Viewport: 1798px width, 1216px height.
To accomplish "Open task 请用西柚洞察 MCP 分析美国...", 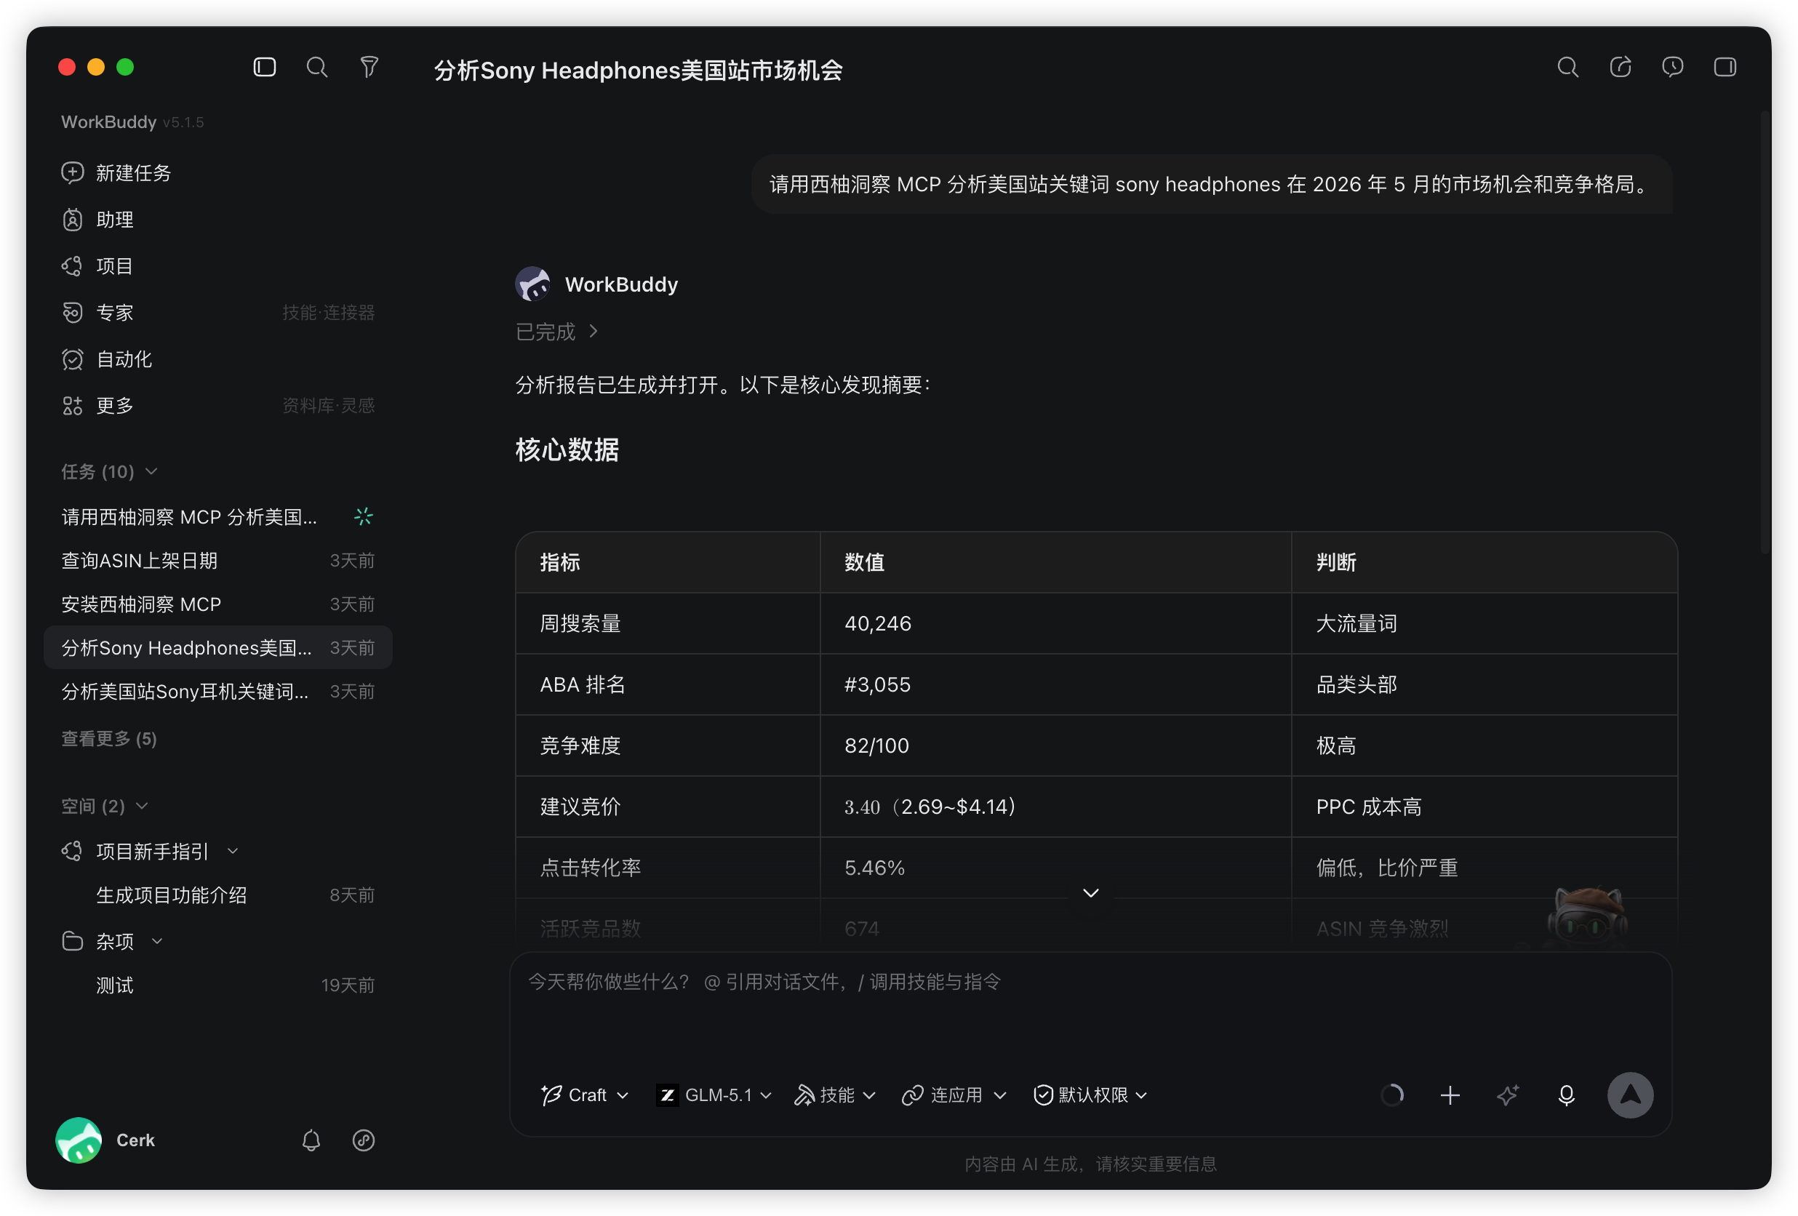I will pyautogui.click(x=218, y=516).
